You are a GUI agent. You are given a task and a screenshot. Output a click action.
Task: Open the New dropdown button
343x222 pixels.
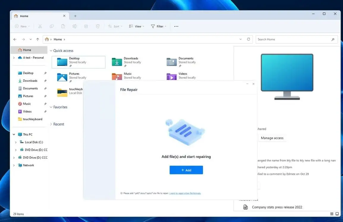[22, 26]
